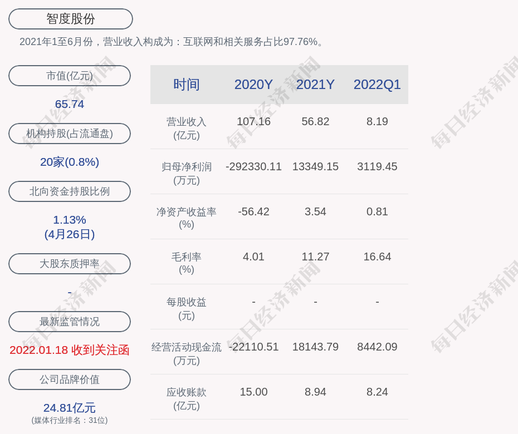
Task: Click receivables value 8.24
Action: (377, 392)
